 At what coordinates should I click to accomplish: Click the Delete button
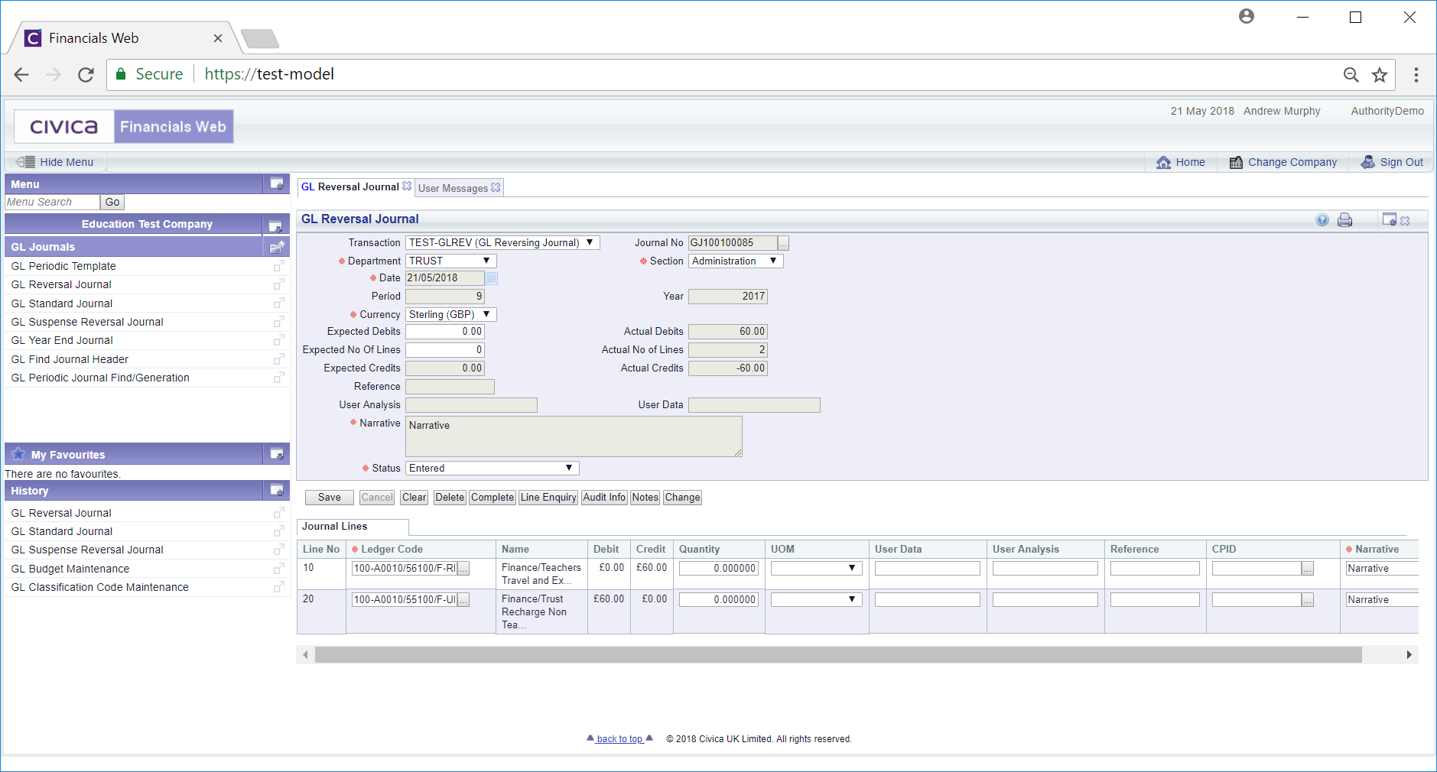pos(450,498)
